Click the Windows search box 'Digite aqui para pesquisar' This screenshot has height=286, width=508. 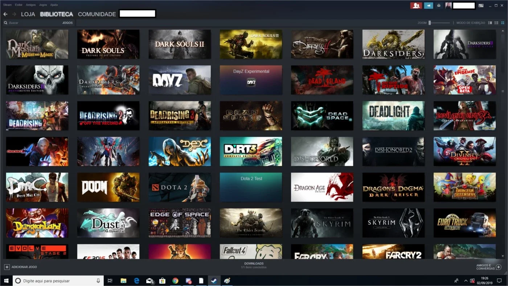coord(58,281)
